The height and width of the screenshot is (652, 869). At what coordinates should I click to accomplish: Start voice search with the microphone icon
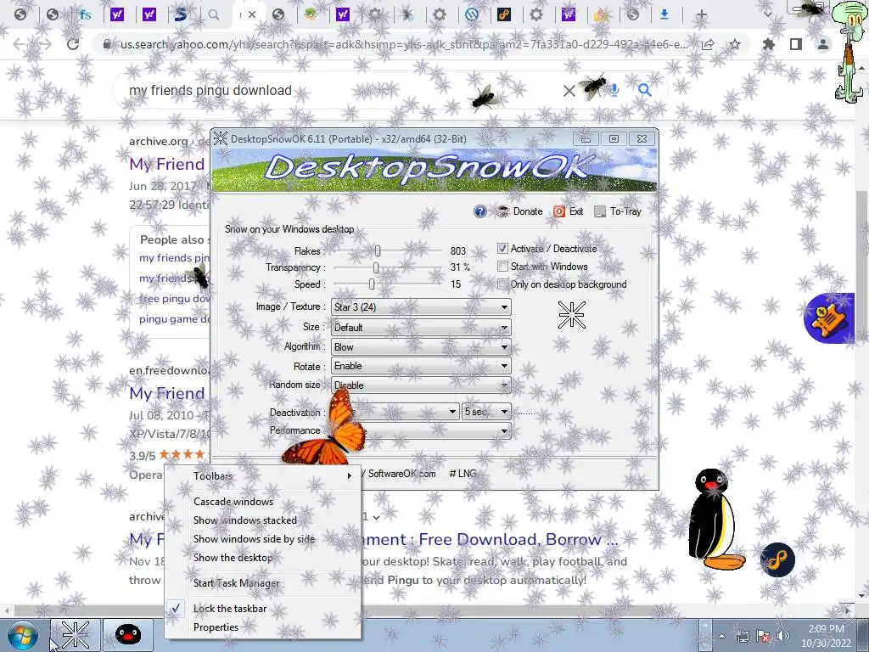click(614, 90)
